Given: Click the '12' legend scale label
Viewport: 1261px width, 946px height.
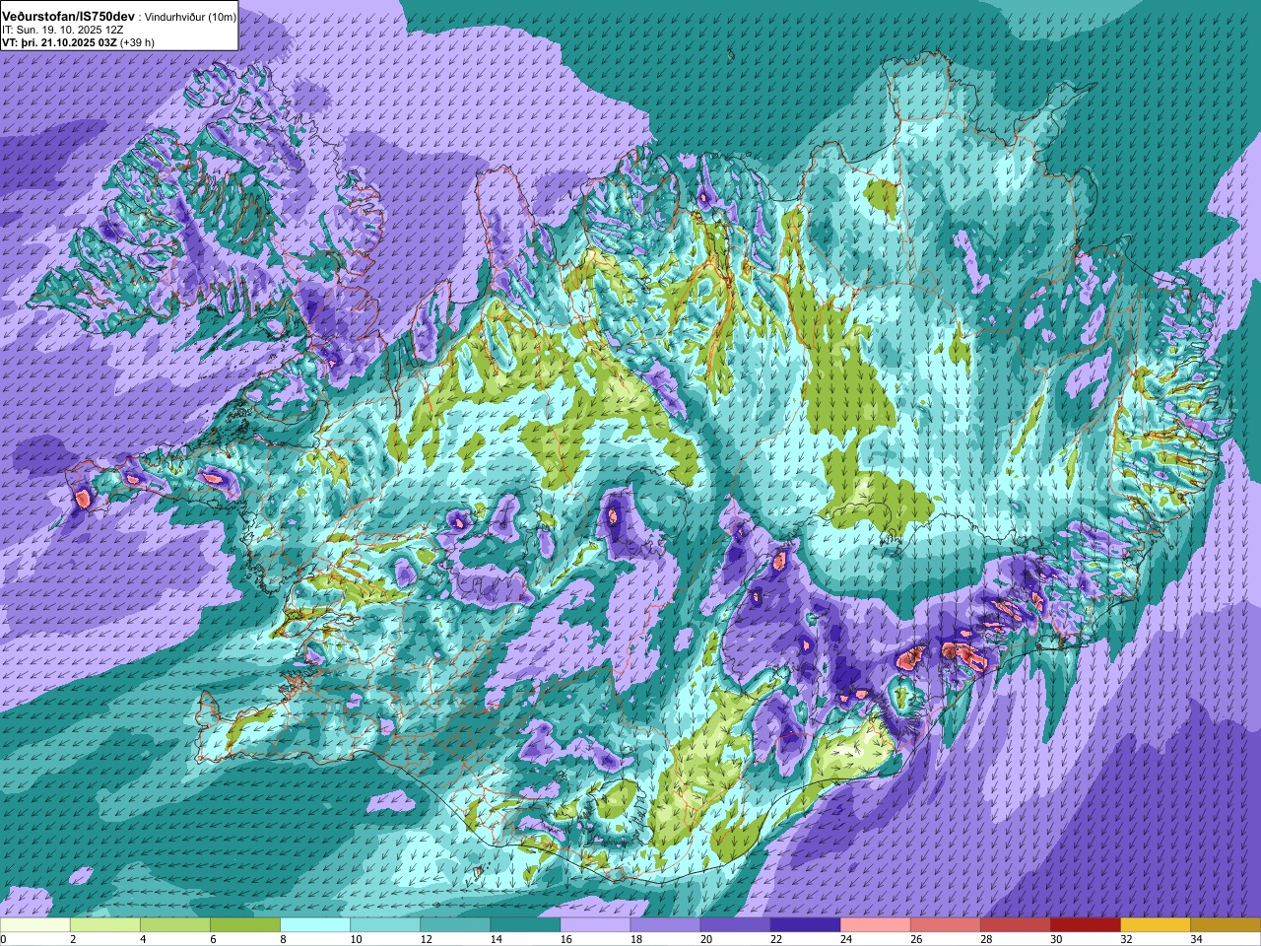Looking at the screenshot, I should tap(426, 939).
